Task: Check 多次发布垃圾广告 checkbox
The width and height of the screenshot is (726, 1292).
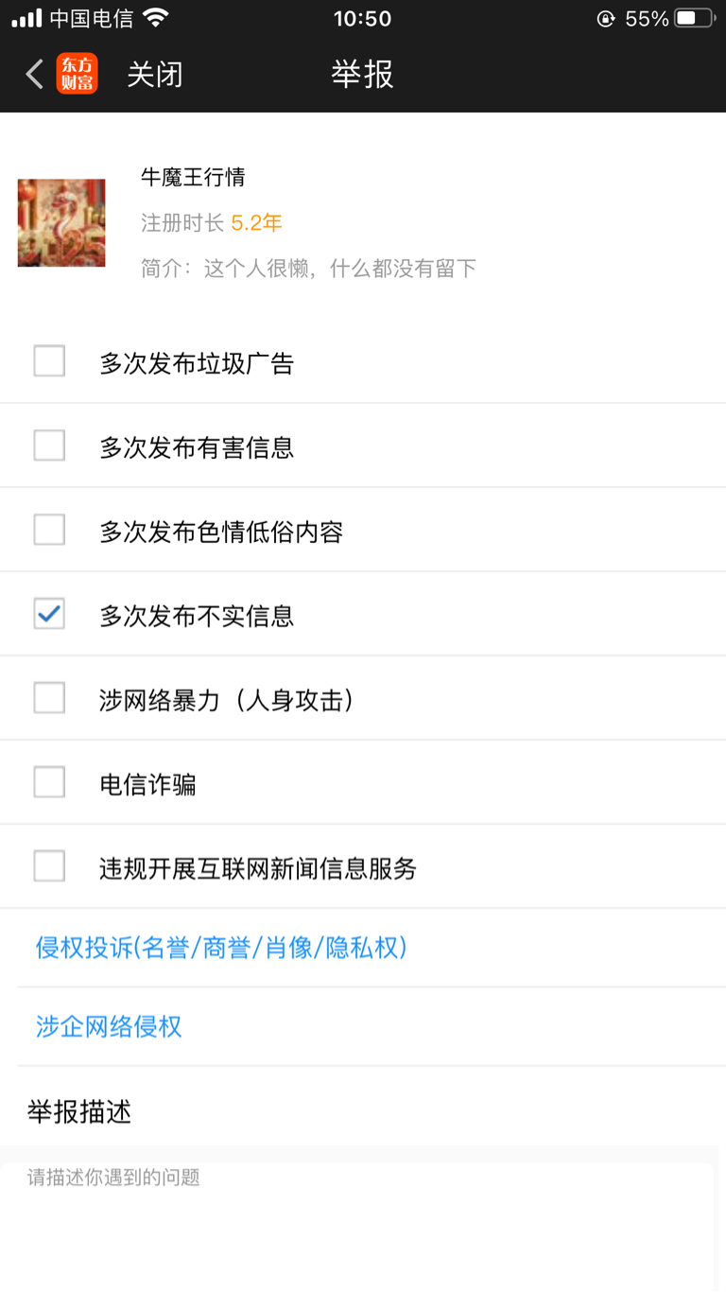Action: pyautogui.click(x=49, y=361)
